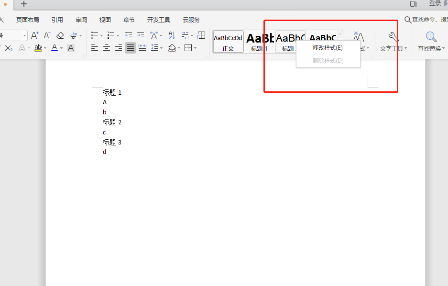Viewport: 448px width, 286px height.
Task: Toggle the character border formatting
Action: pyautogui.click(x=70, y=48)
